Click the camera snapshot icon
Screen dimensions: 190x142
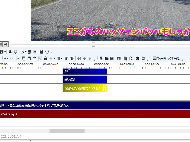138,58
